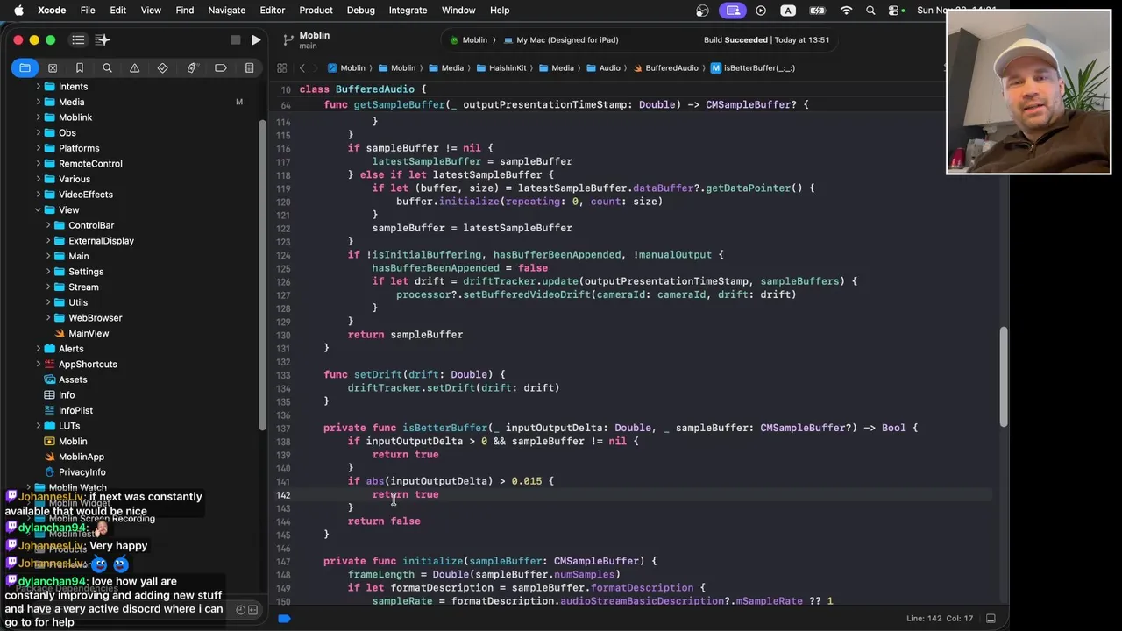Run the Moblin build
The width and height of the screenshot is (1122, 631).
coord(255,39)
